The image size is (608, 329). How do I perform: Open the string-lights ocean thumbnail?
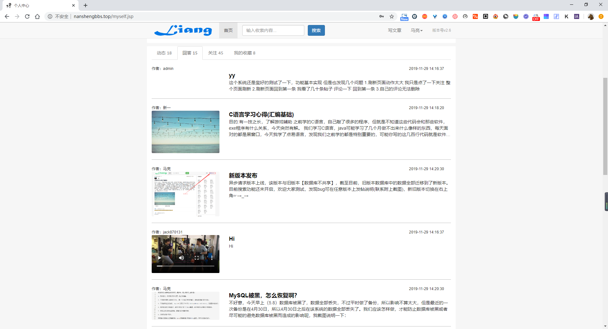pos(186,132)
